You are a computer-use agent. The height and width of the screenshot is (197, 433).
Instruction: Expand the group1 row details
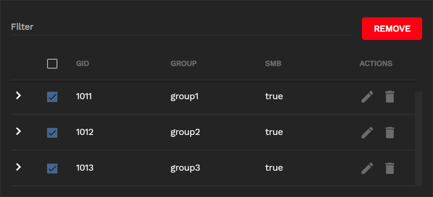point(18,96)
